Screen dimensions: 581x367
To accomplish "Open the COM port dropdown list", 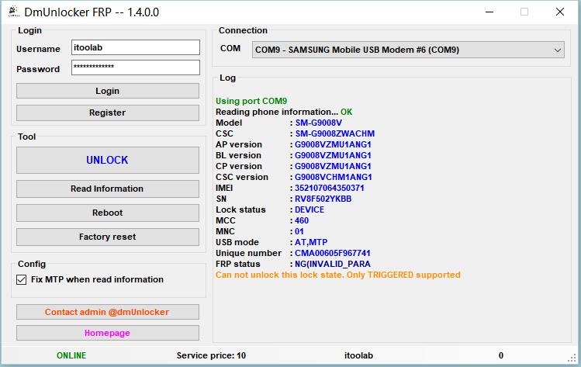I will tap(408, 50).
